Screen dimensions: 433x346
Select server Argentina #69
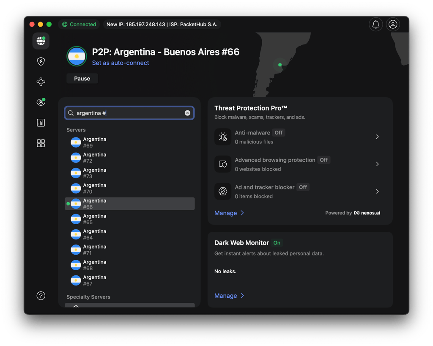pyautogui.click(x=129, y=143)
